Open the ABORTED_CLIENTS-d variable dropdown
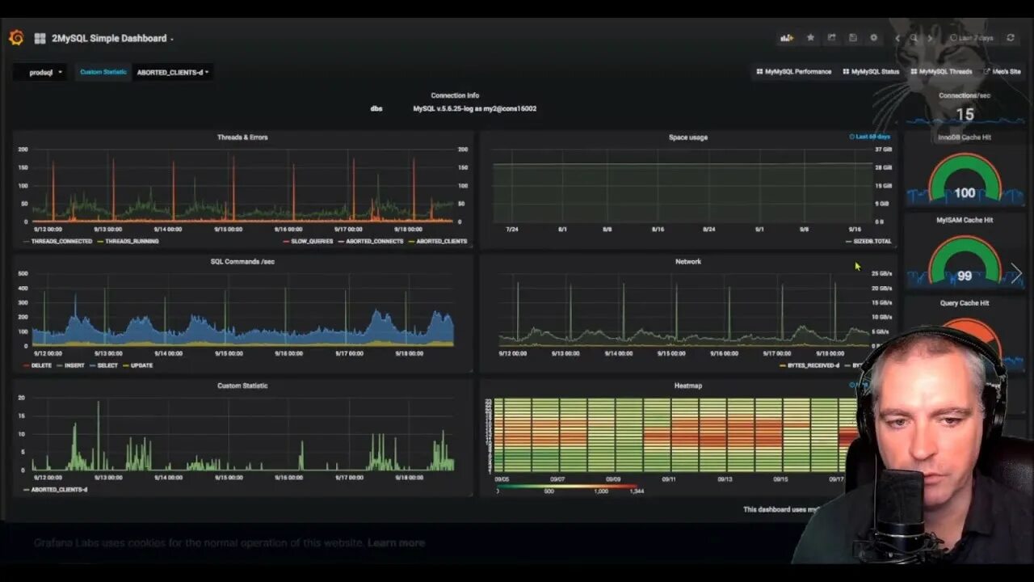This screenshot has height=582, width=1034. (173, 72)
